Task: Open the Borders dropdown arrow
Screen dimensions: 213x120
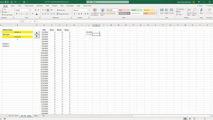Action: [x=29, y=14]
